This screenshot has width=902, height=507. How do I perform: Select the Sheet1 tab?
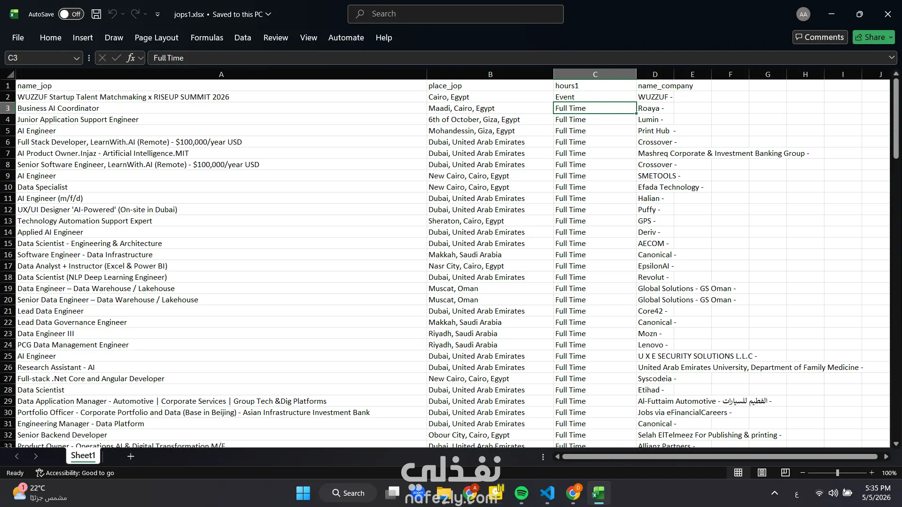83,455
